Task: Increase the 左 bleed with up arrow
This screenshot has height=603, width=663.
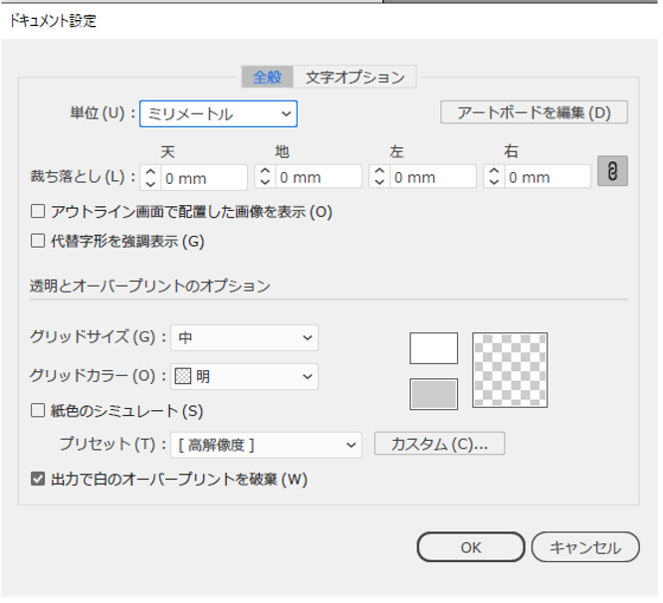Action: tap(379, 171)
